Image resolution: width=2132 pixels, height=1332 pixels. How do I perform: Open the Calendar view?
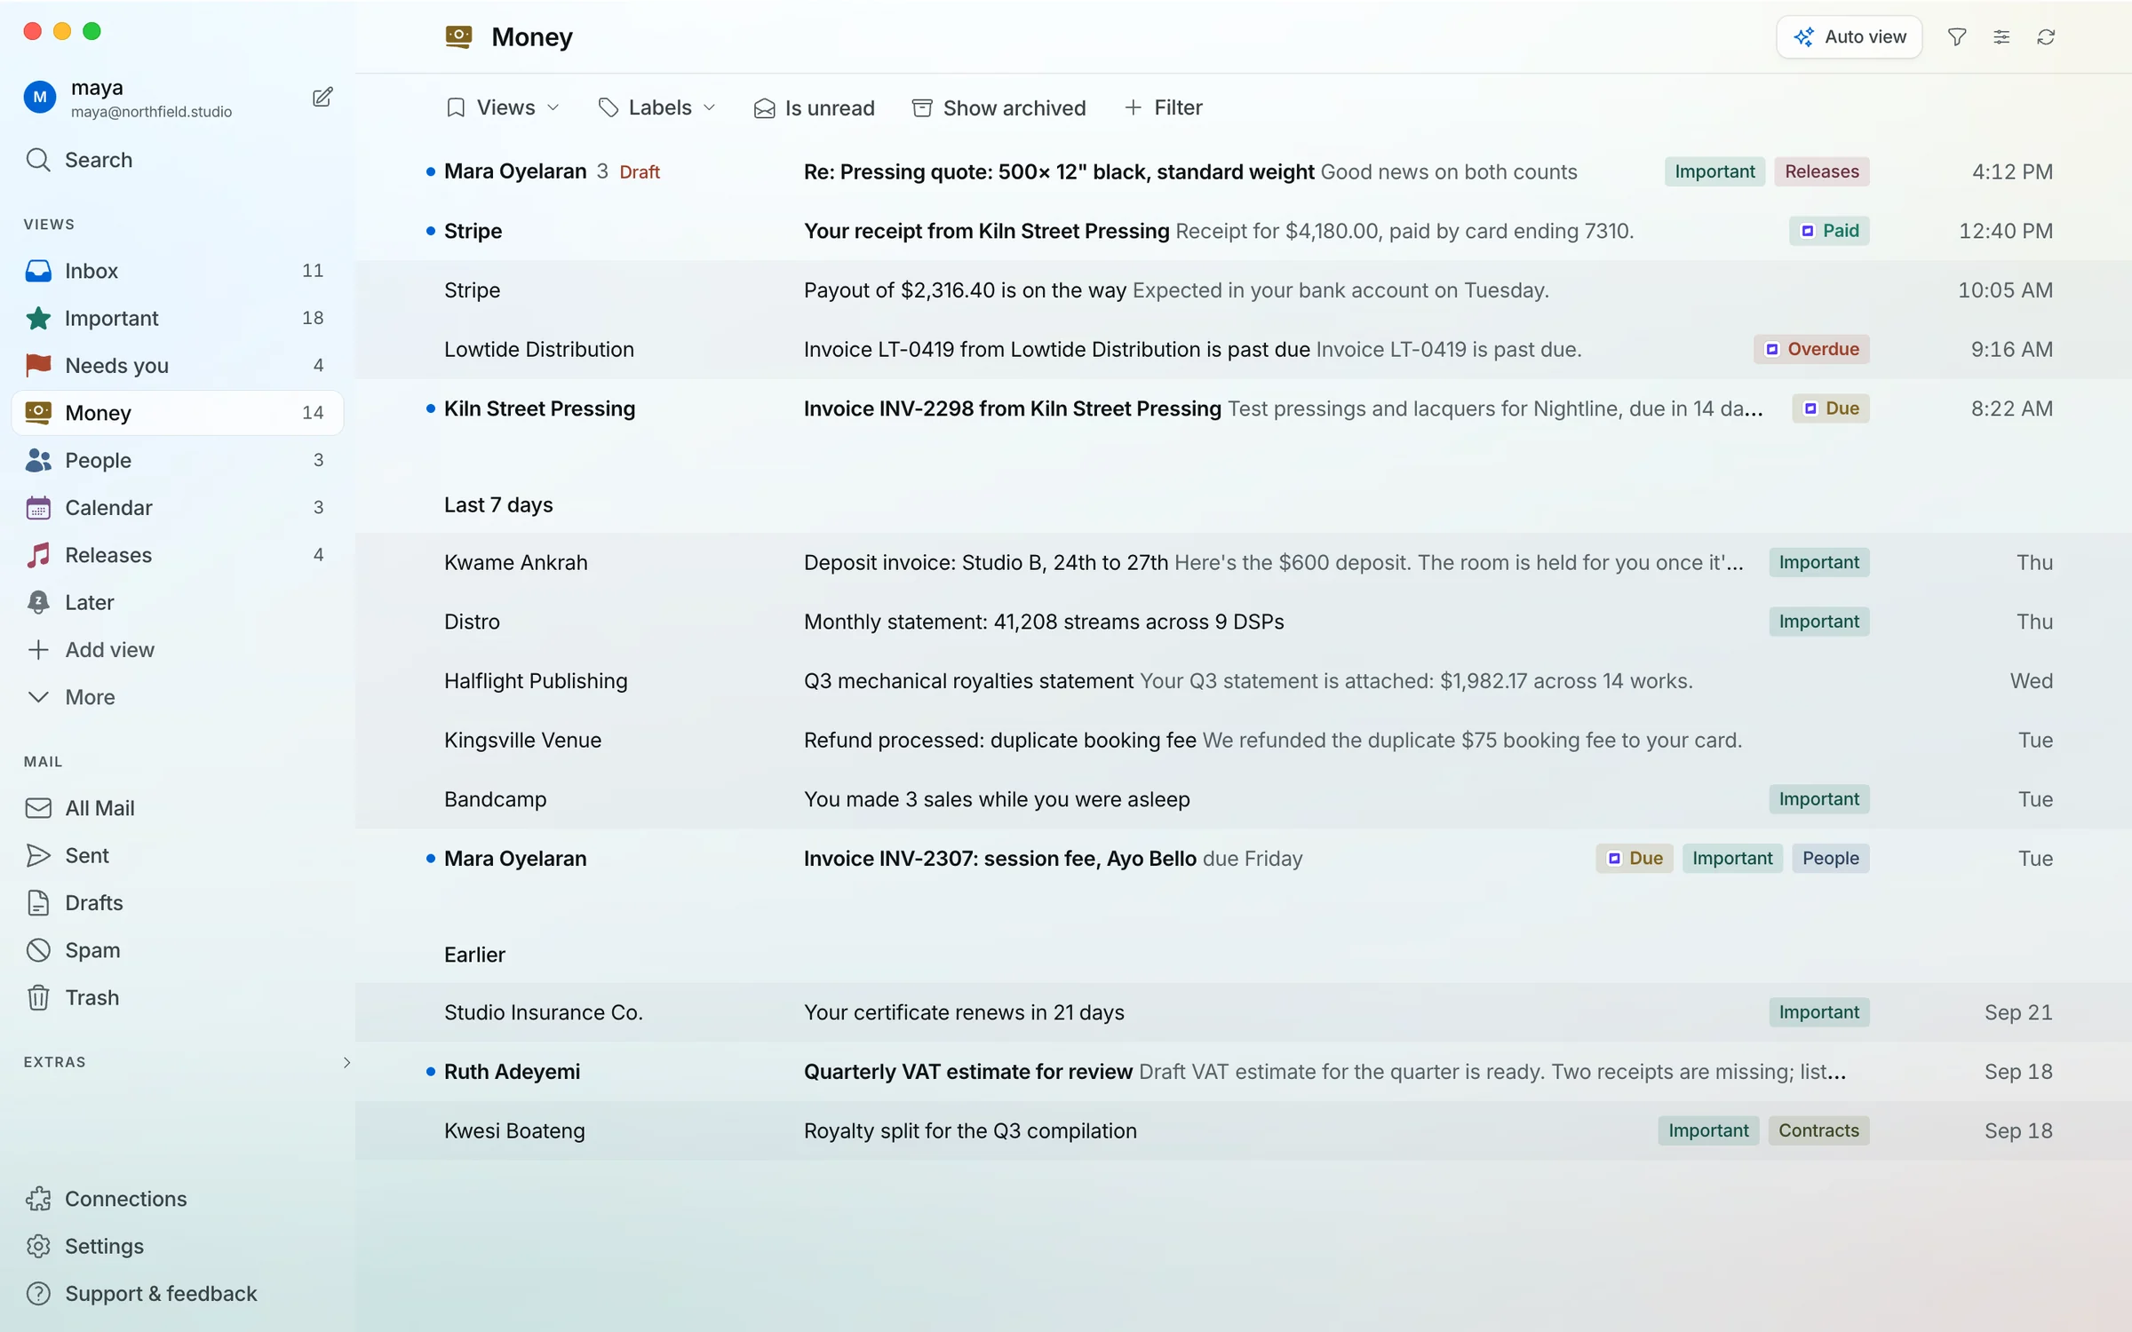[178, 507]
